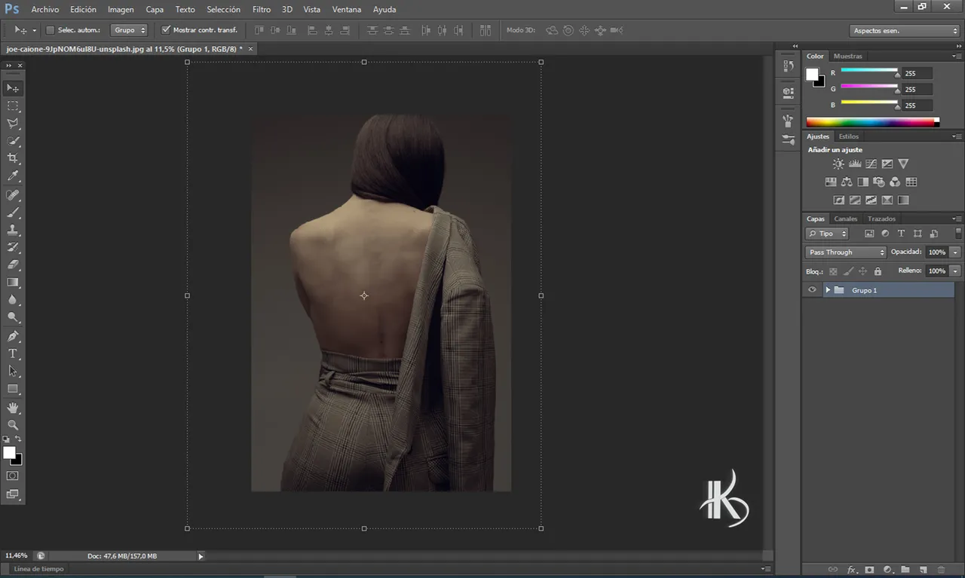Open the Archivo menu
This screenshot has width=965, height=578.
tap(45, 10)
